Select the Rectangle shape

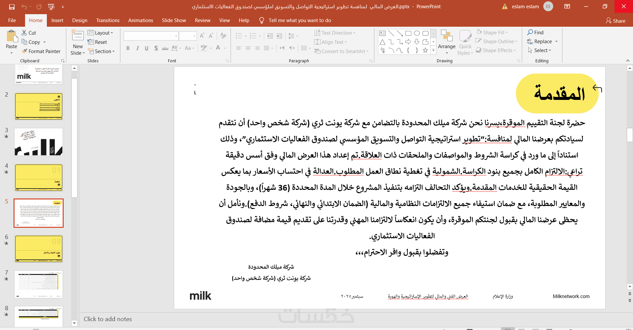click(x=408, y=33)
